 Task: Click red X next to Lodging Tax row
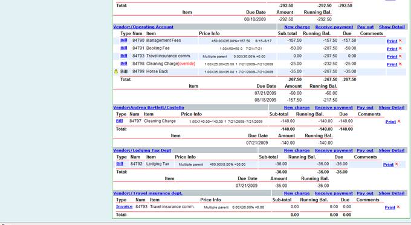coord(396,164)
